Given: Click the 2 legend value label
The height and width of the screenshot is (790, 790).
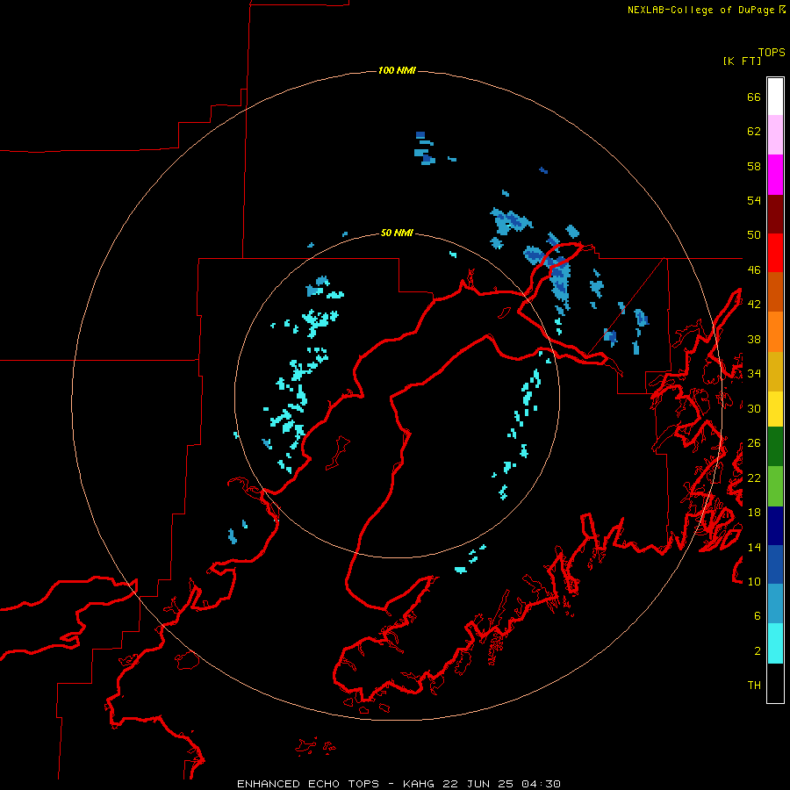Looking at the screenshot, I should pos(758,651).
